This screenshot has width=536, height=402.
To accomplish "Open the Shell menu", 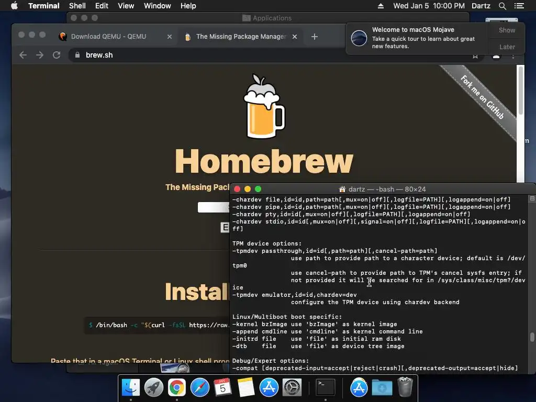I will pyautogui.click(x=77, y=6).
